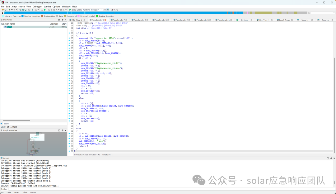Screen dimensions: 336x194
Task: Click the Save database toolbar icon
Action: [x=5, y=10]
